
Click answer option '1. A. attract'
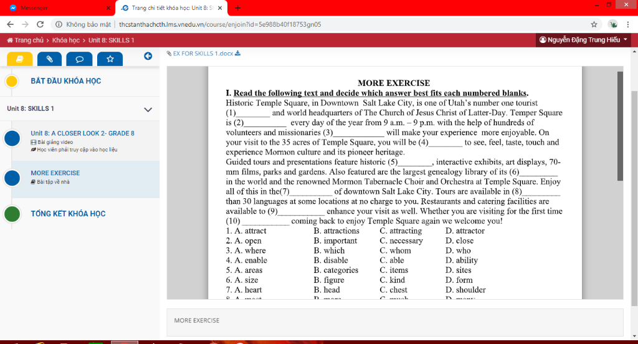click(246, 231)
